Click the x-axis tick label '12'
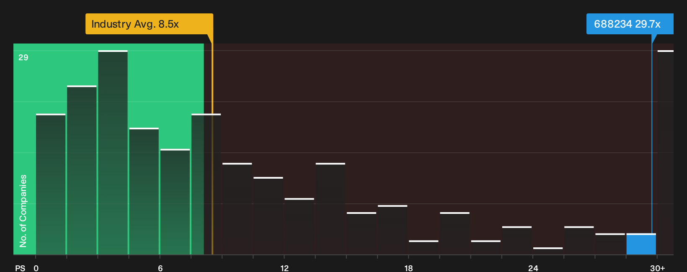 click(x=284, y=268)
